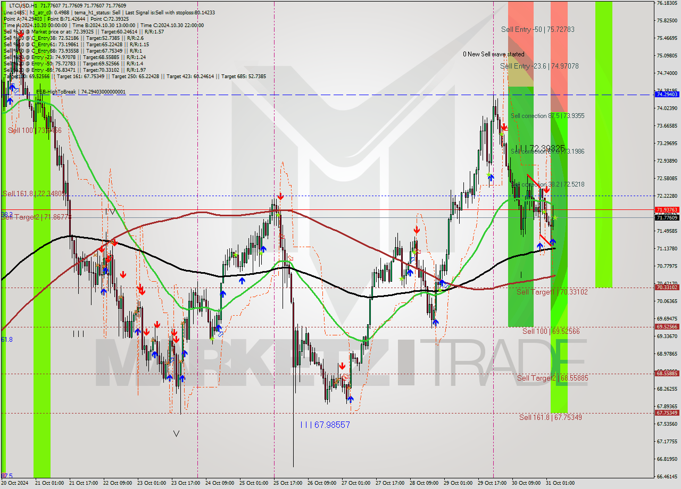Click the 72.93890 price axis value
The image size is (681, 489).
click(x=667, y=161)
